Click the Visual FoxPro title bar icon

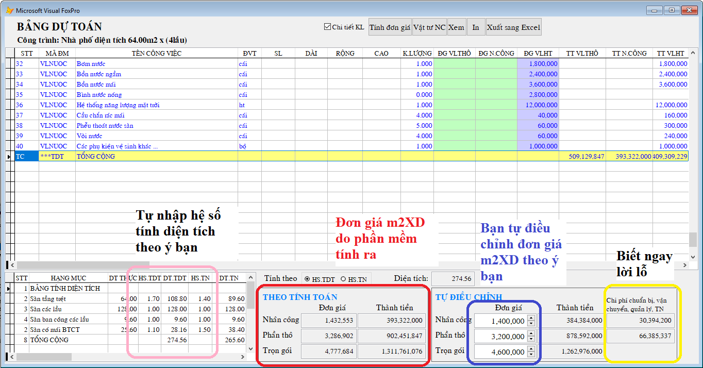[x=9, y=10]
